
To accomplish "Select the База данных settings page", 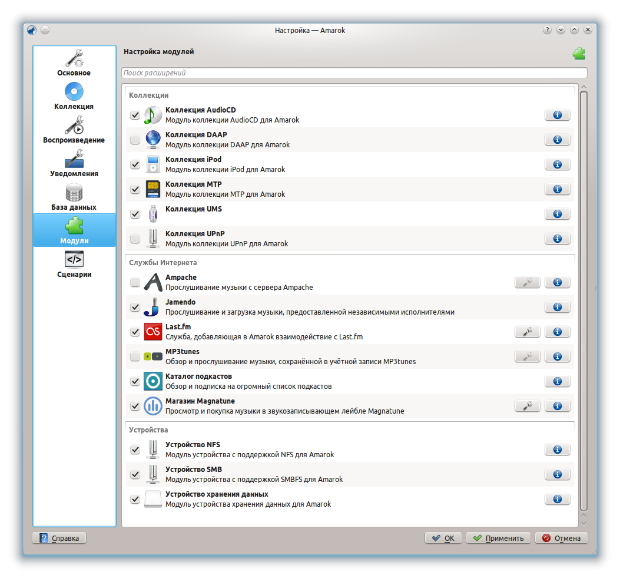I will [x=74, y=197].
